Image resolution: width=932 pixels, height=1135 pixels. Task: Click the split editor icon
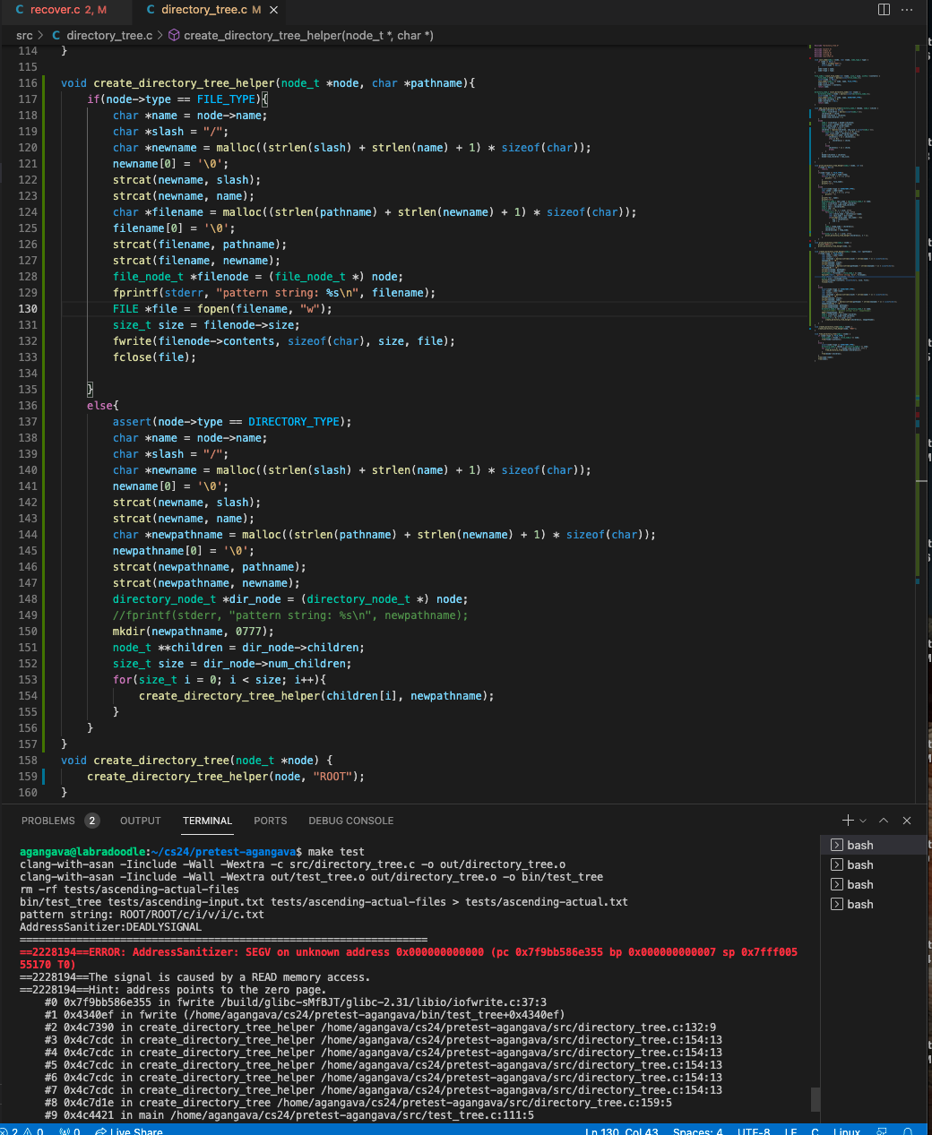[x=884, y=10]
